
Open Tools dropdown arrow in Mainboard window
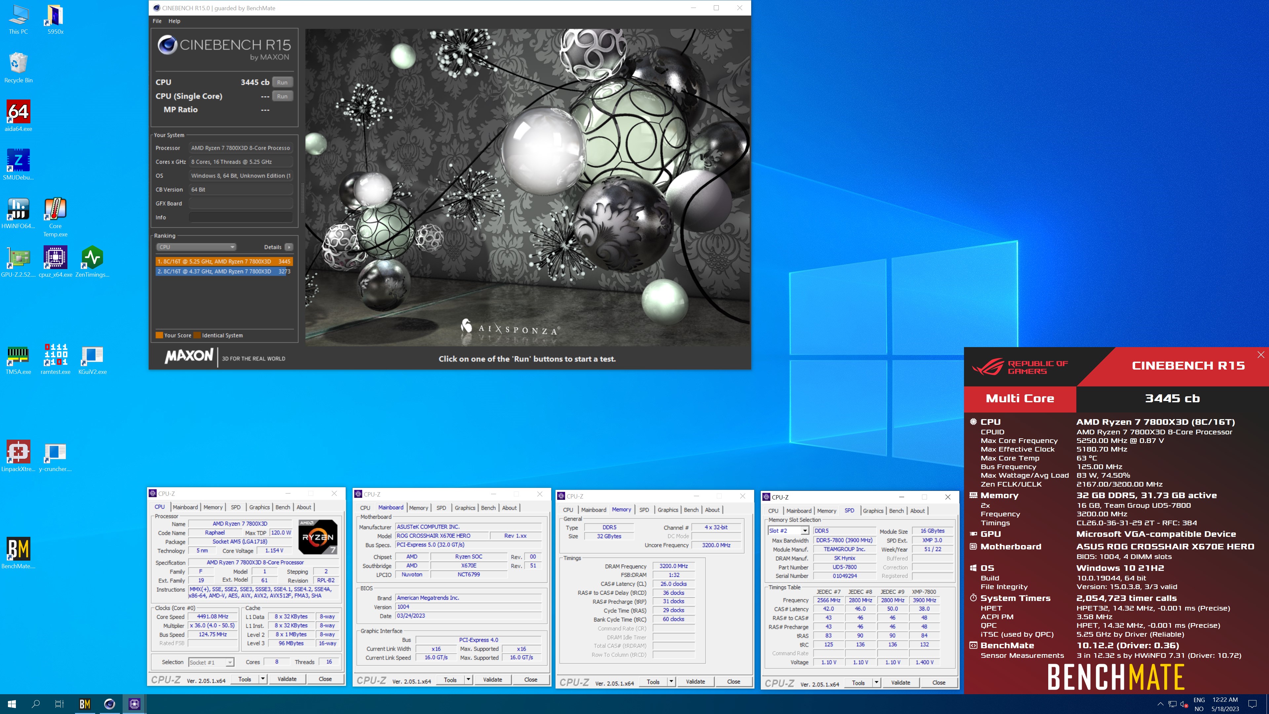point(469,680)
